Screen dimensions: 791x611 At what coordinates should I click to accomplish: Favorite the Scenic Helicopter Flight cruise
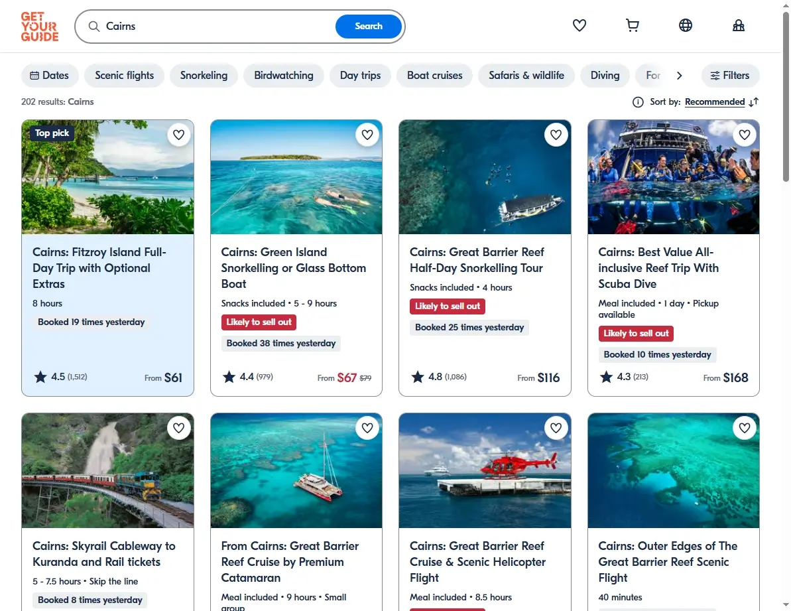point(556,428)
